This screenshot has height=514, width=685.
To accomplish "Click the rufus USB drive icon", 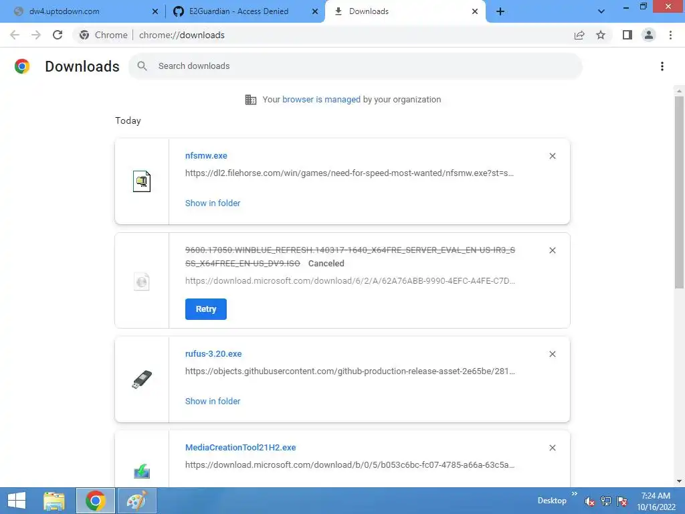I will coord(142,379).
